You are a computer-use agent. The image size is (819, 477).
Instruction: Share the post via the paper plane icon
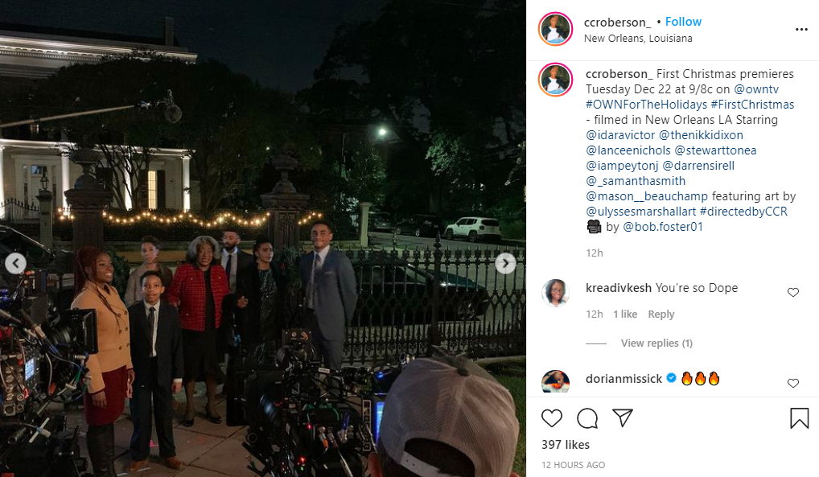pyautogui.click(x=623, y=417)
